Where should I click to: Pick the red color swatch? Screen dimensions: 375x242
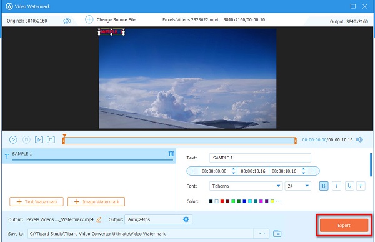[x=222, y=201]
